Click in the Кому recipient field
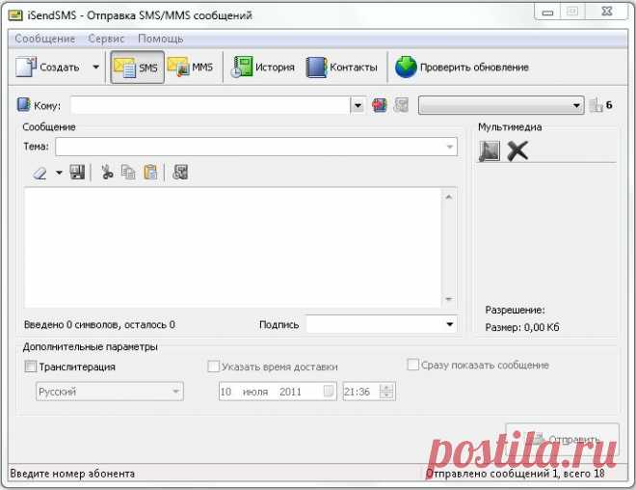Viewport: 636px width, 490px height. tap(210, 105)
